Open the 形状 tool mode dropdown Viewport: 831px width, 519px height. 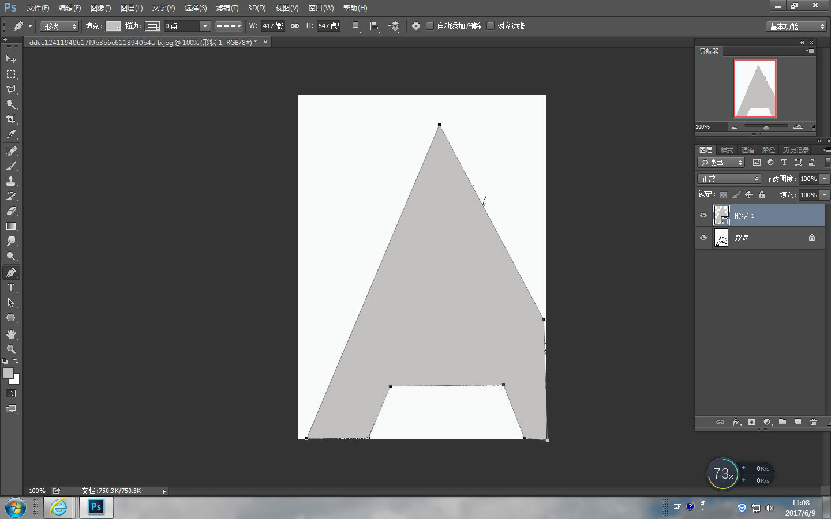pos(59,26)
